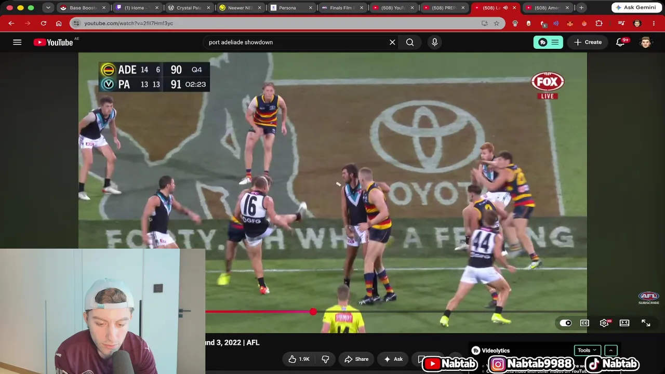Click the search magnifier button
This screenshot has height=374, width=665.
click(x=410, y=42)
